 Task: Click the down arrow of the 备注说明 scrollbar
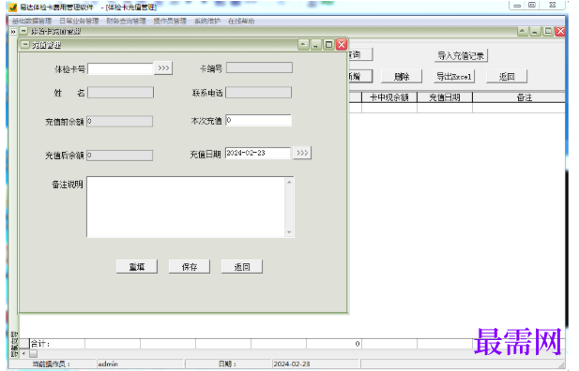pos(289,232)
